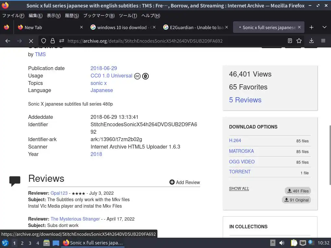The image size is (331, 248).
Task: Open the Firefox hamburger menu
Action: [x=323, y=41]
